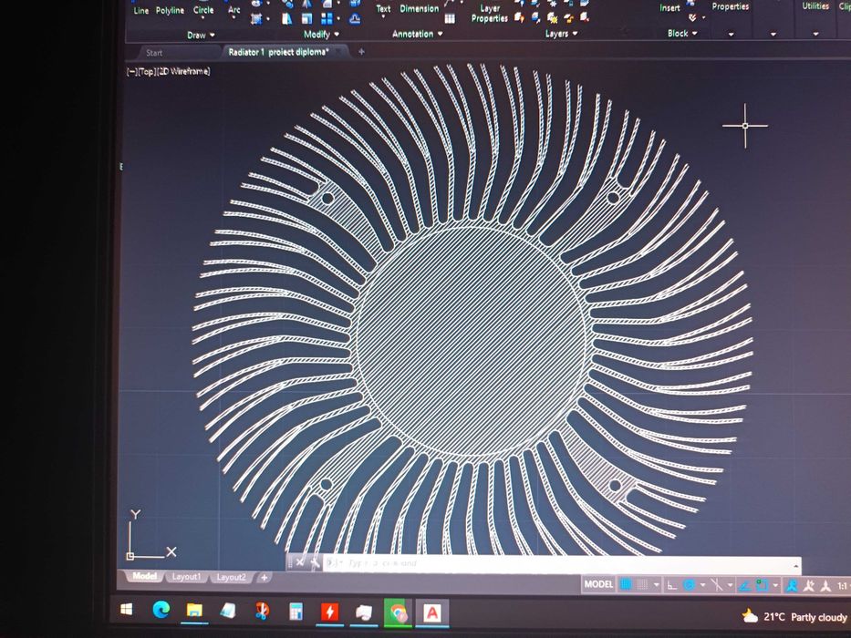Expand the Annotation panel
Image resolution: width=851 pixels, height=638 pixels.
coord(418,34)
